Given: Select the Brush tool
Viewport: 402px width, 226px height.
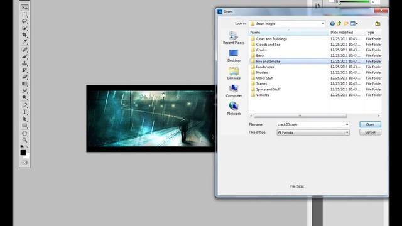Looking at the screenshot, I should [24, 56].
